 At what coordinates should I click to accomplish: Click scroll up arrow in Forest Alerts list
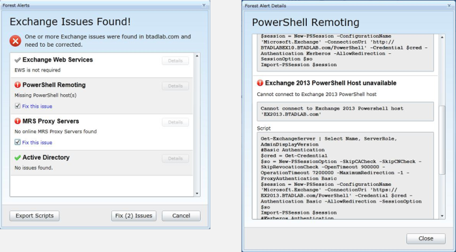coord(197,56)
